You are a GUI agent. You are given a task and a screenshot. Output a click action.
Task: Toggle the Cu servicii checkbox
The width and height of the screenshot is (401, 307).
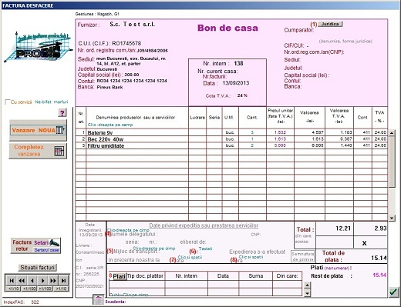click(x=8, y=102)
